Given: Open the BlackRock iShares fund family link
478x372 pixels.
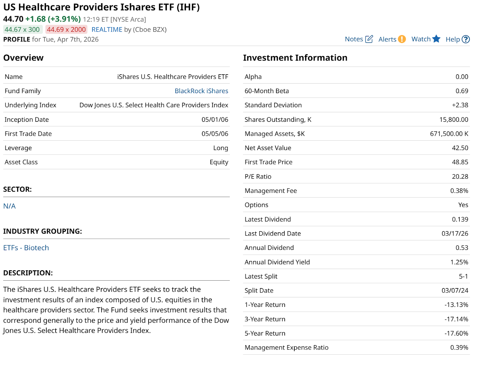Looking at the screenshot, I should click(201, 91).
